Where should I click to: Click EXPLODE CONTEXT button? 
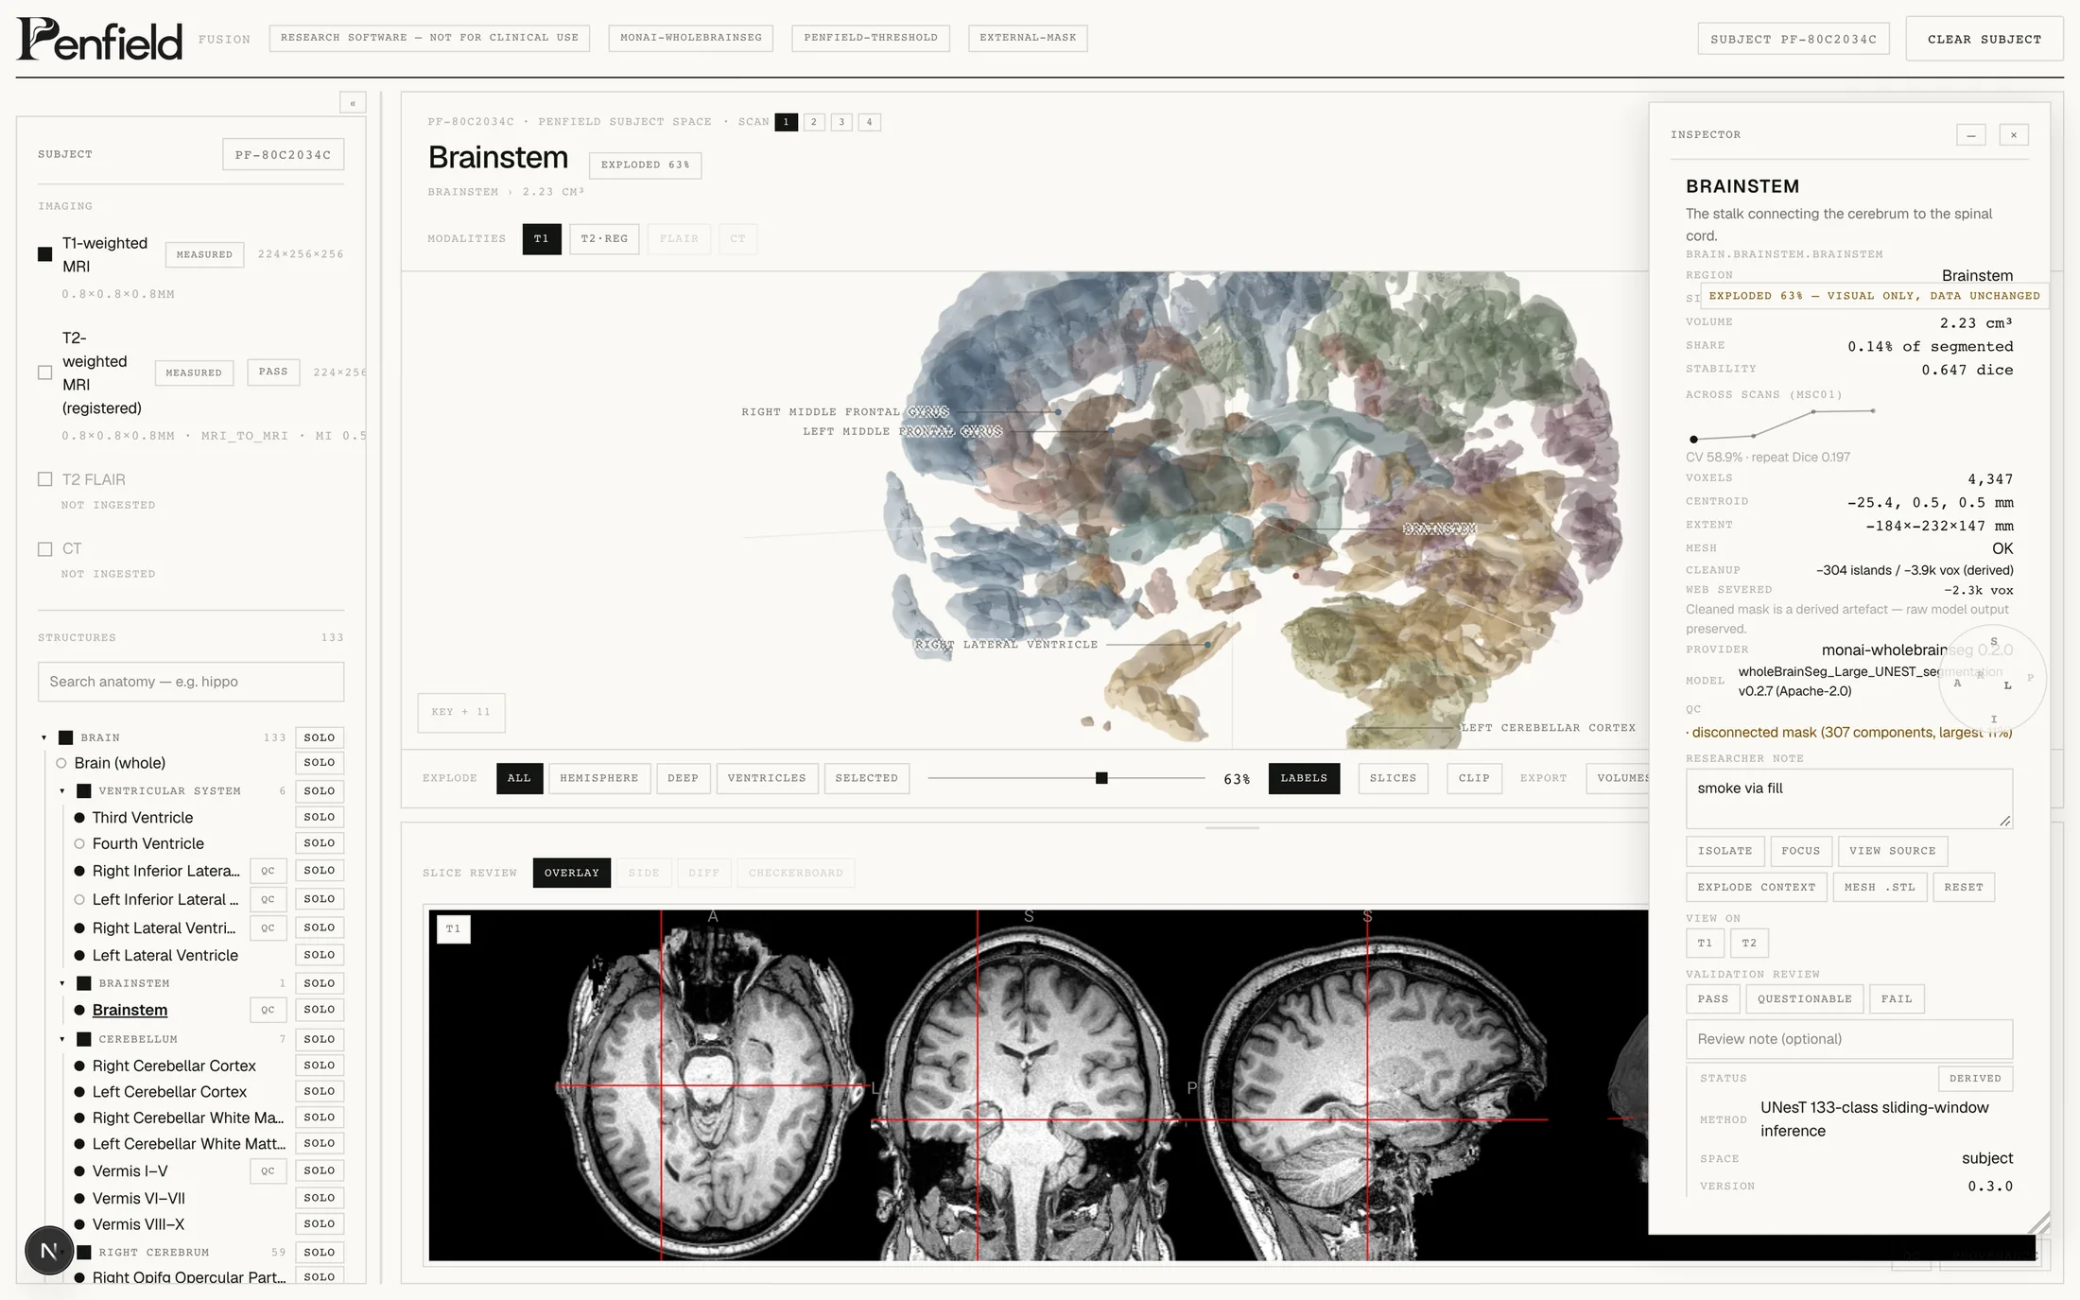coord(1756,888)
